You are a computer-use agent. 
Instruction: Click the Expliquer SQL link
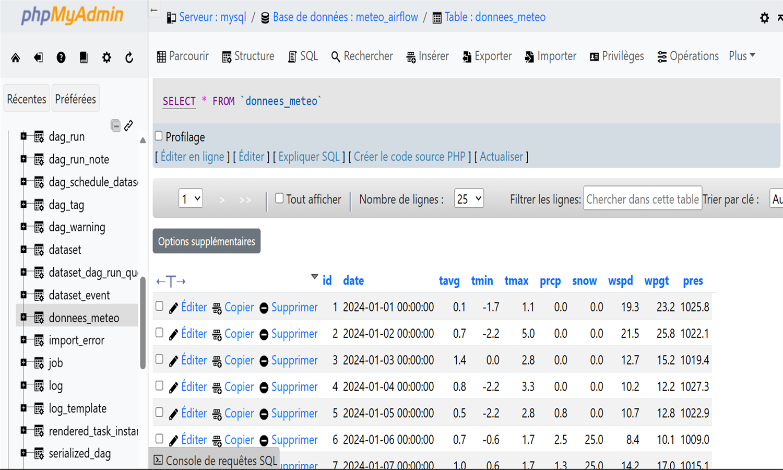pyautogui.click(x=309, y=157)
